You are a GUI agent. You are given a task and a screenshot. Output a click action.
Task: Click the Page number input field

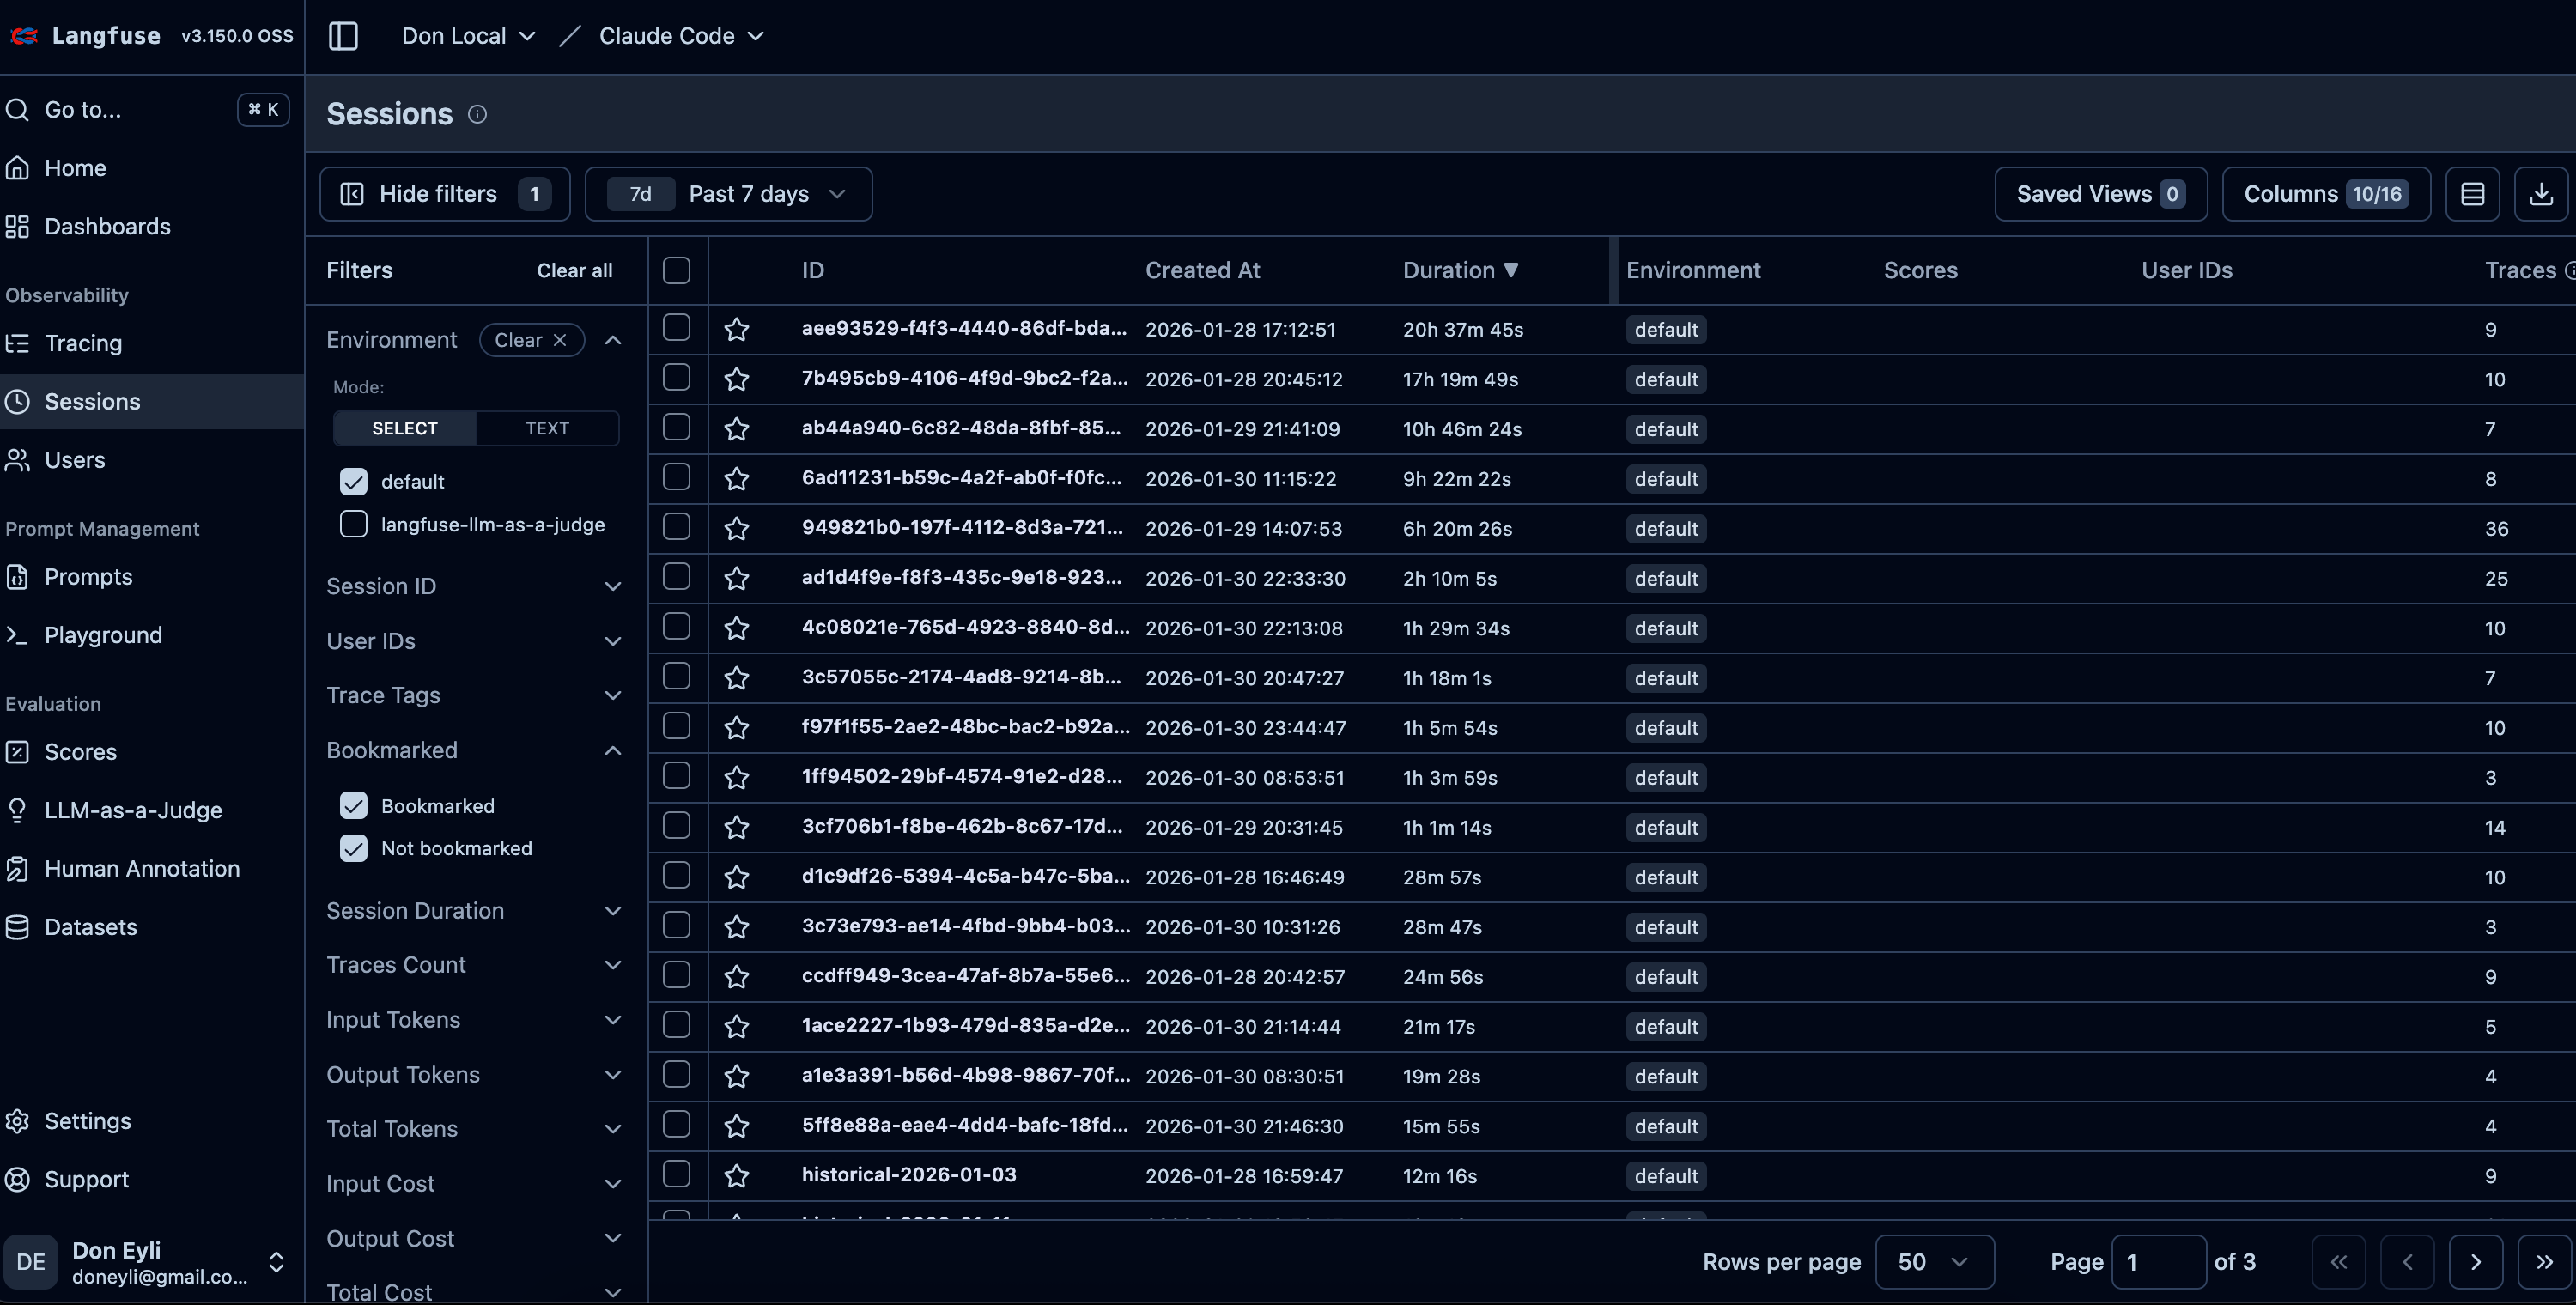2157,1262
